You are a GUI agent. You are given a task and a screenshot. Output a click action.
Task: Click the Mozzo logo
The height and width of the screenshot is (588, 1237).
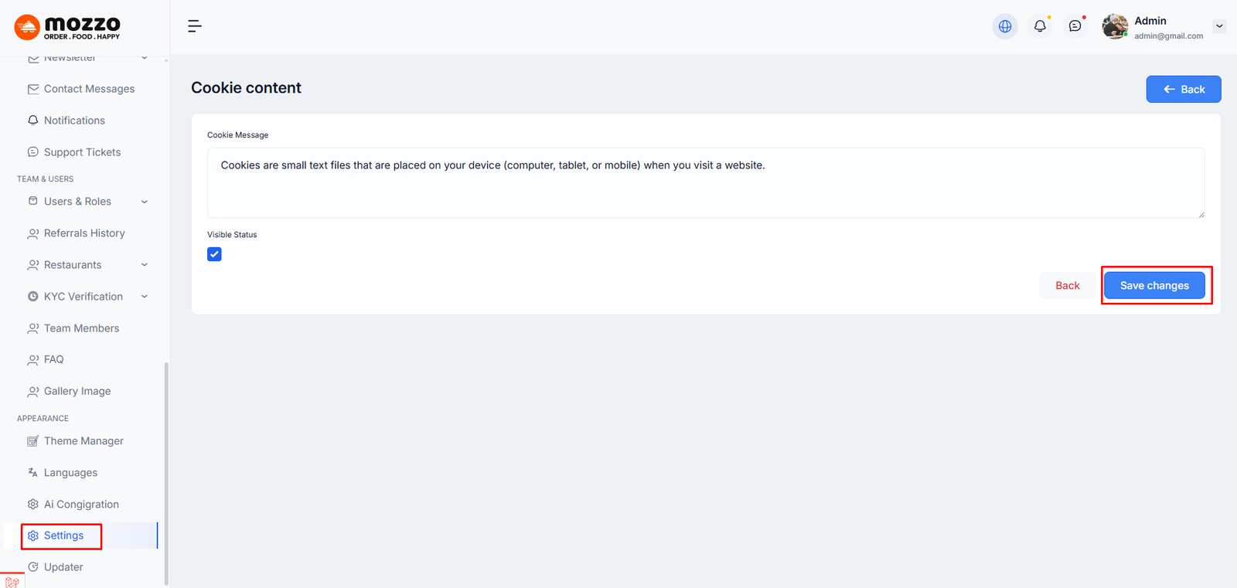pos(68,27)
